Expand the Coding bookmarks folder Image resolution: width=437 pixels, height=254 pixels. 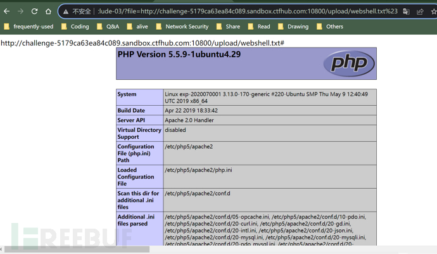click(x=75, y=27)
